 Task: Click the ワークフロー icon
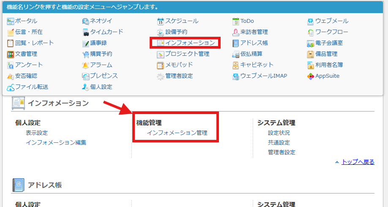click(x=311, y=33)
